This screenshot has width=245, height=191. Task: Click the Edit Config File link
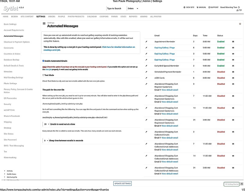(12, 177)
